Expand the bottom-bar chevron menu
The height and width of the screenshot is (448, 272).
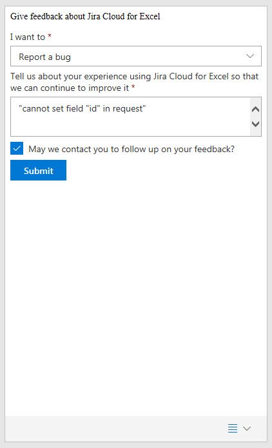tap(247, 428)
